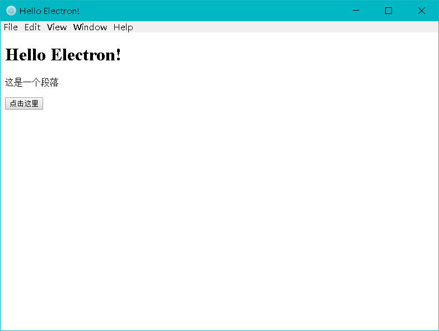Click the Hello Electron! page heading
Screen dimensions: 439x331
[63, 55]
